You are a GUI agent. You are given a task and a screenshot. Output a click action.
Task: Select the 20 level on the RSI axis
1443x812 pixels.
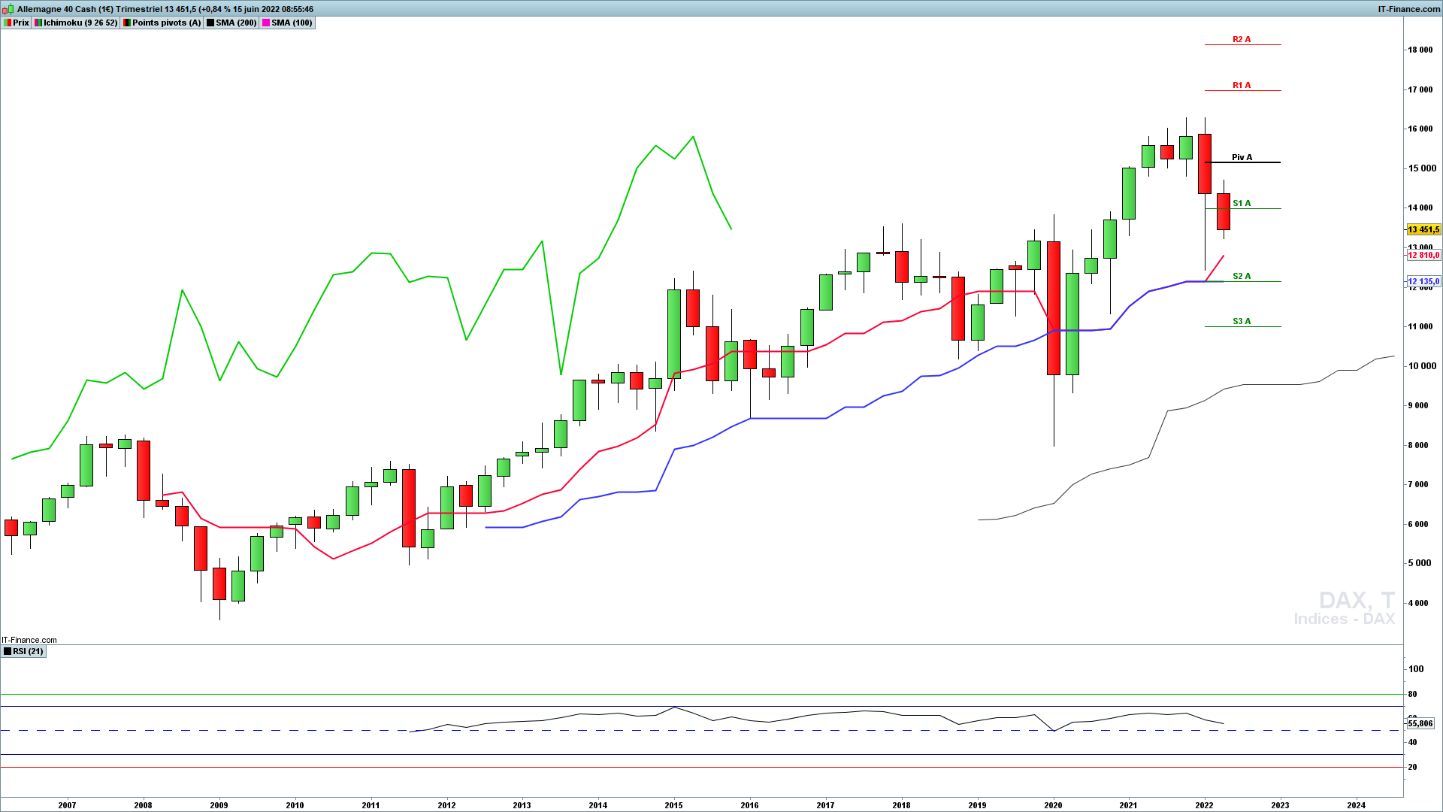click(x=1412, y=767)
